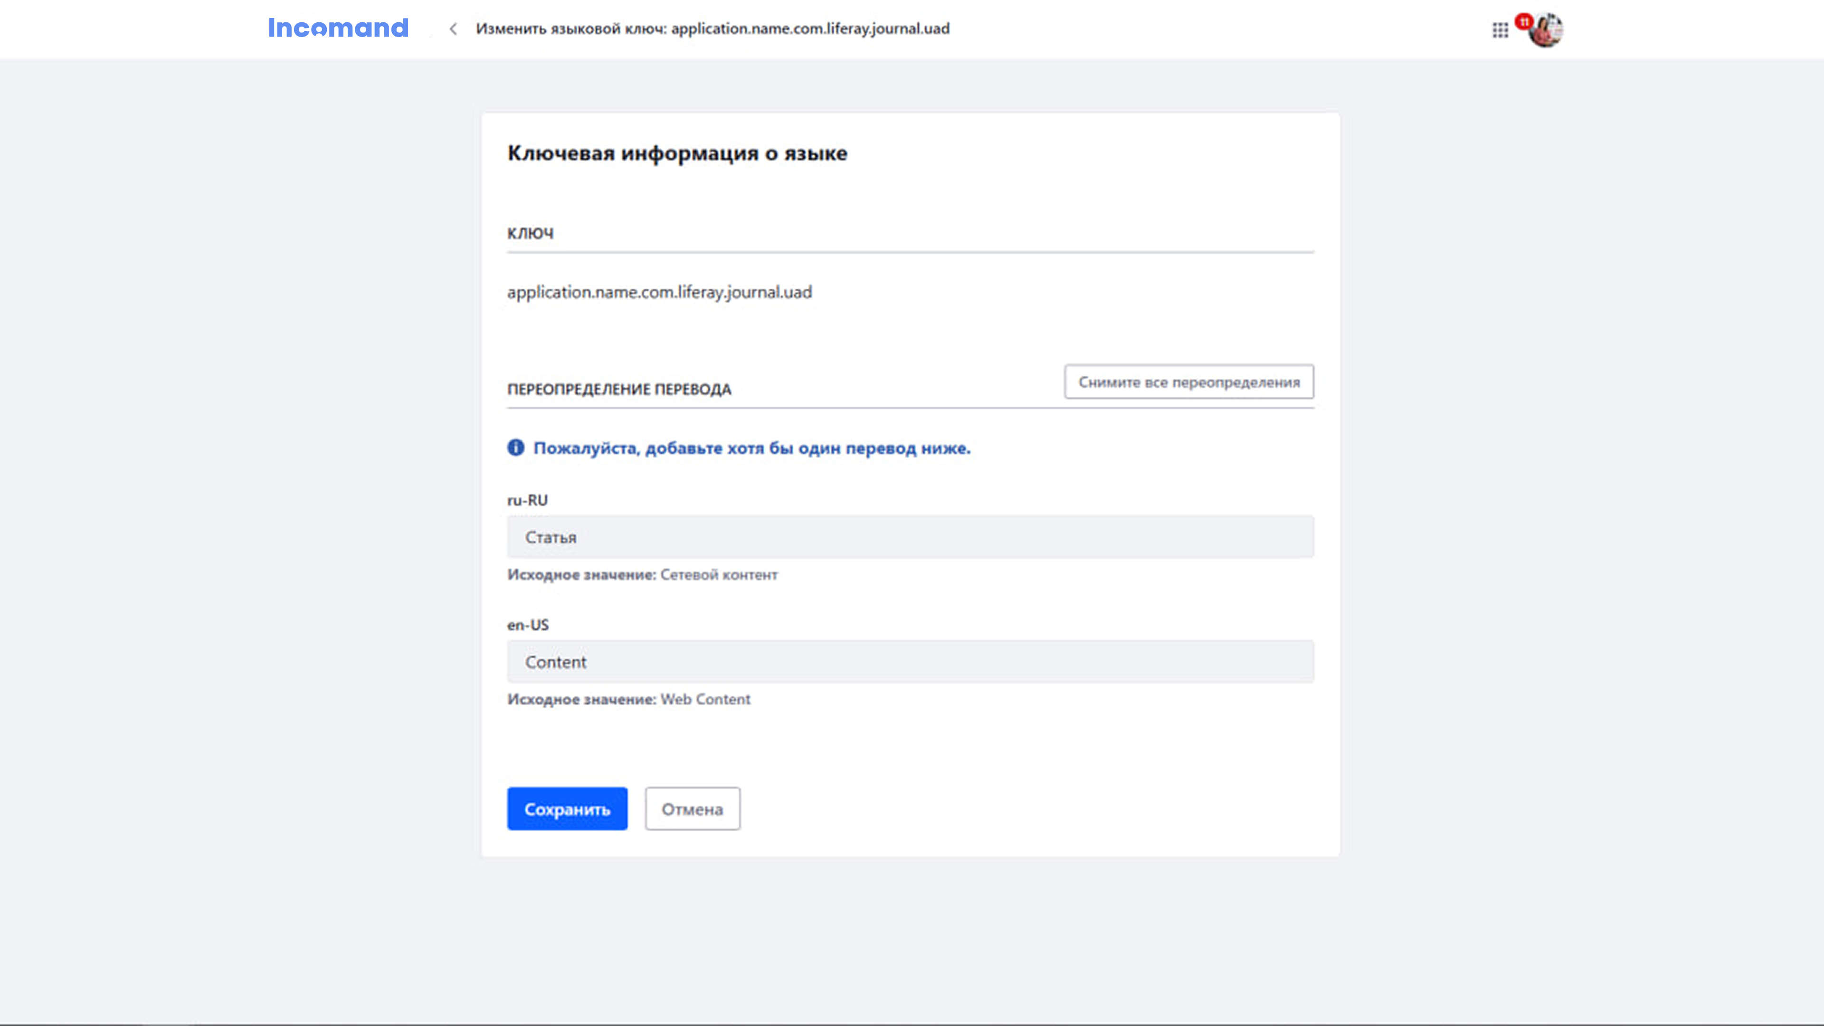Click 'Исходное значение: Сетевой контент' hint text
Viewport: 1824px width, 1026px height.
coord(642,575)
